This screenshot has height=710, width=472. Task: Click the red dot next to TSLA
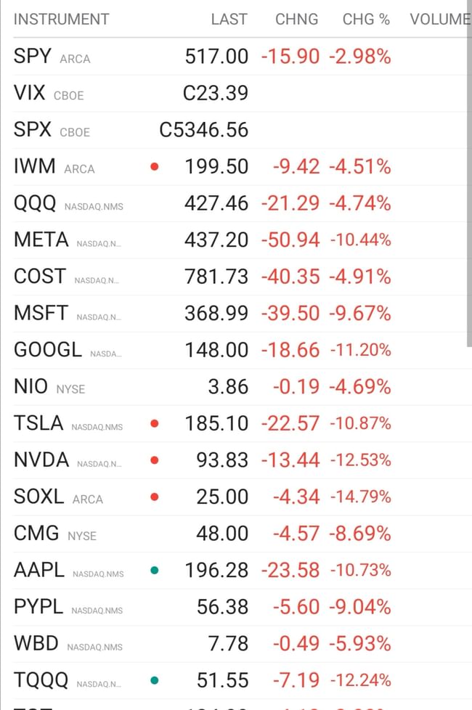click(x=154, y=423)
